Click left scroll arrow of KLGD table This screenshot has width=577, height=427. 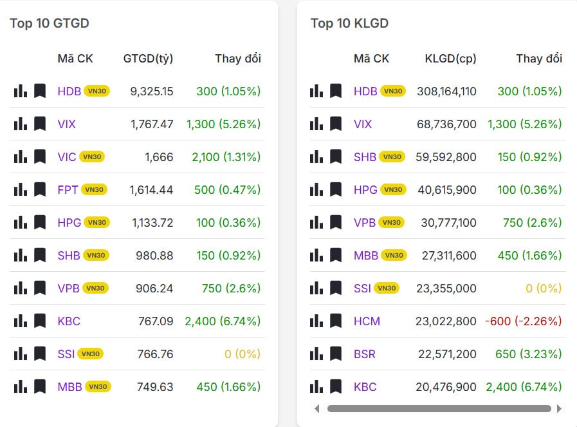(x=316, y=408)
